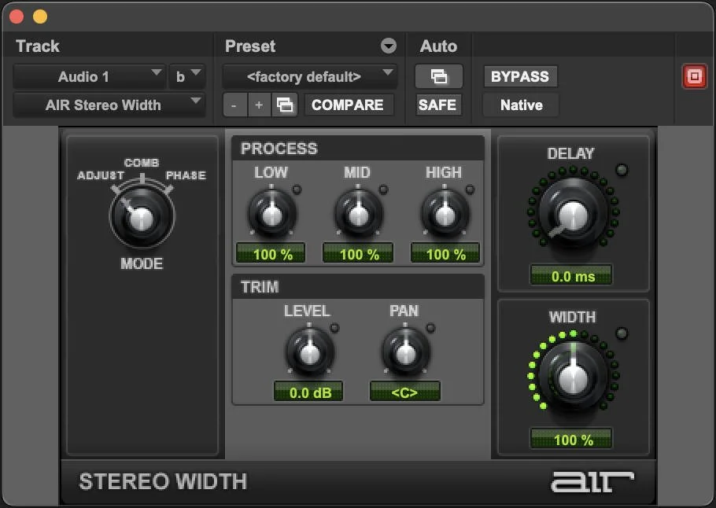Click the DELAY automation LED
This screenshot has height=508, width=716.
[x=622, y=170]
